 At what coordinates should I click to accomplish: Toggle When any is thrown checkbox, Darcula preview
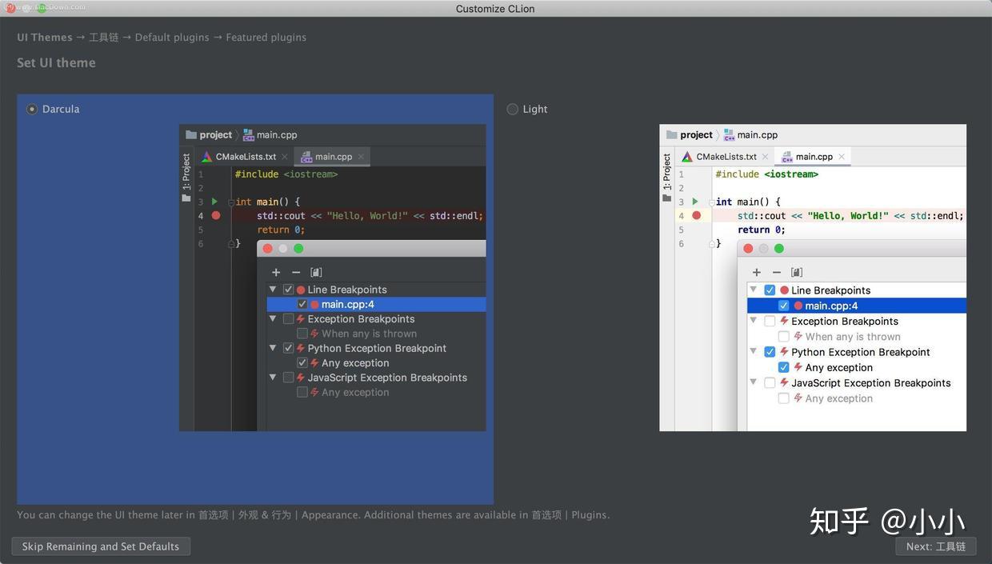[302, 334]
